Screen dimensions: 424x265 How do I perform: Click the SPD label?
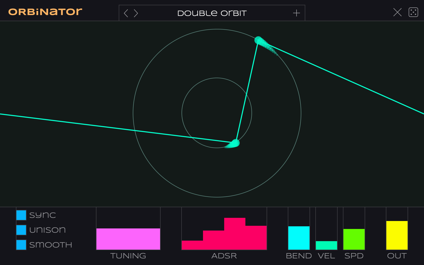354,256
